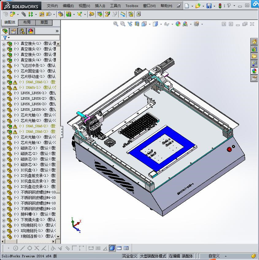Viewport: 259px width, 260px height.
Task: Expand the LBUS6_LBUS6<1> tree node
Action: [x=4, y=94]
